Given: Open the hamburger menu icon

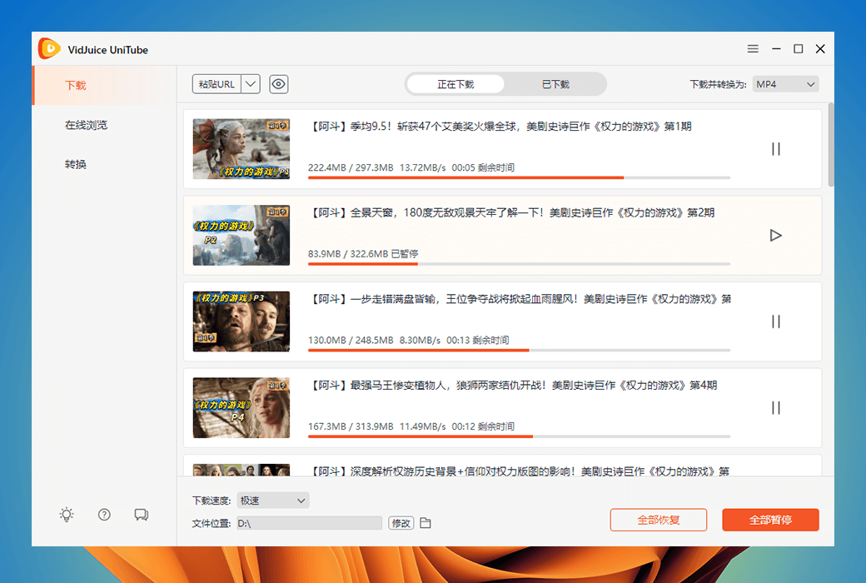Looking at the screenshot, I should tap(753, 48).
